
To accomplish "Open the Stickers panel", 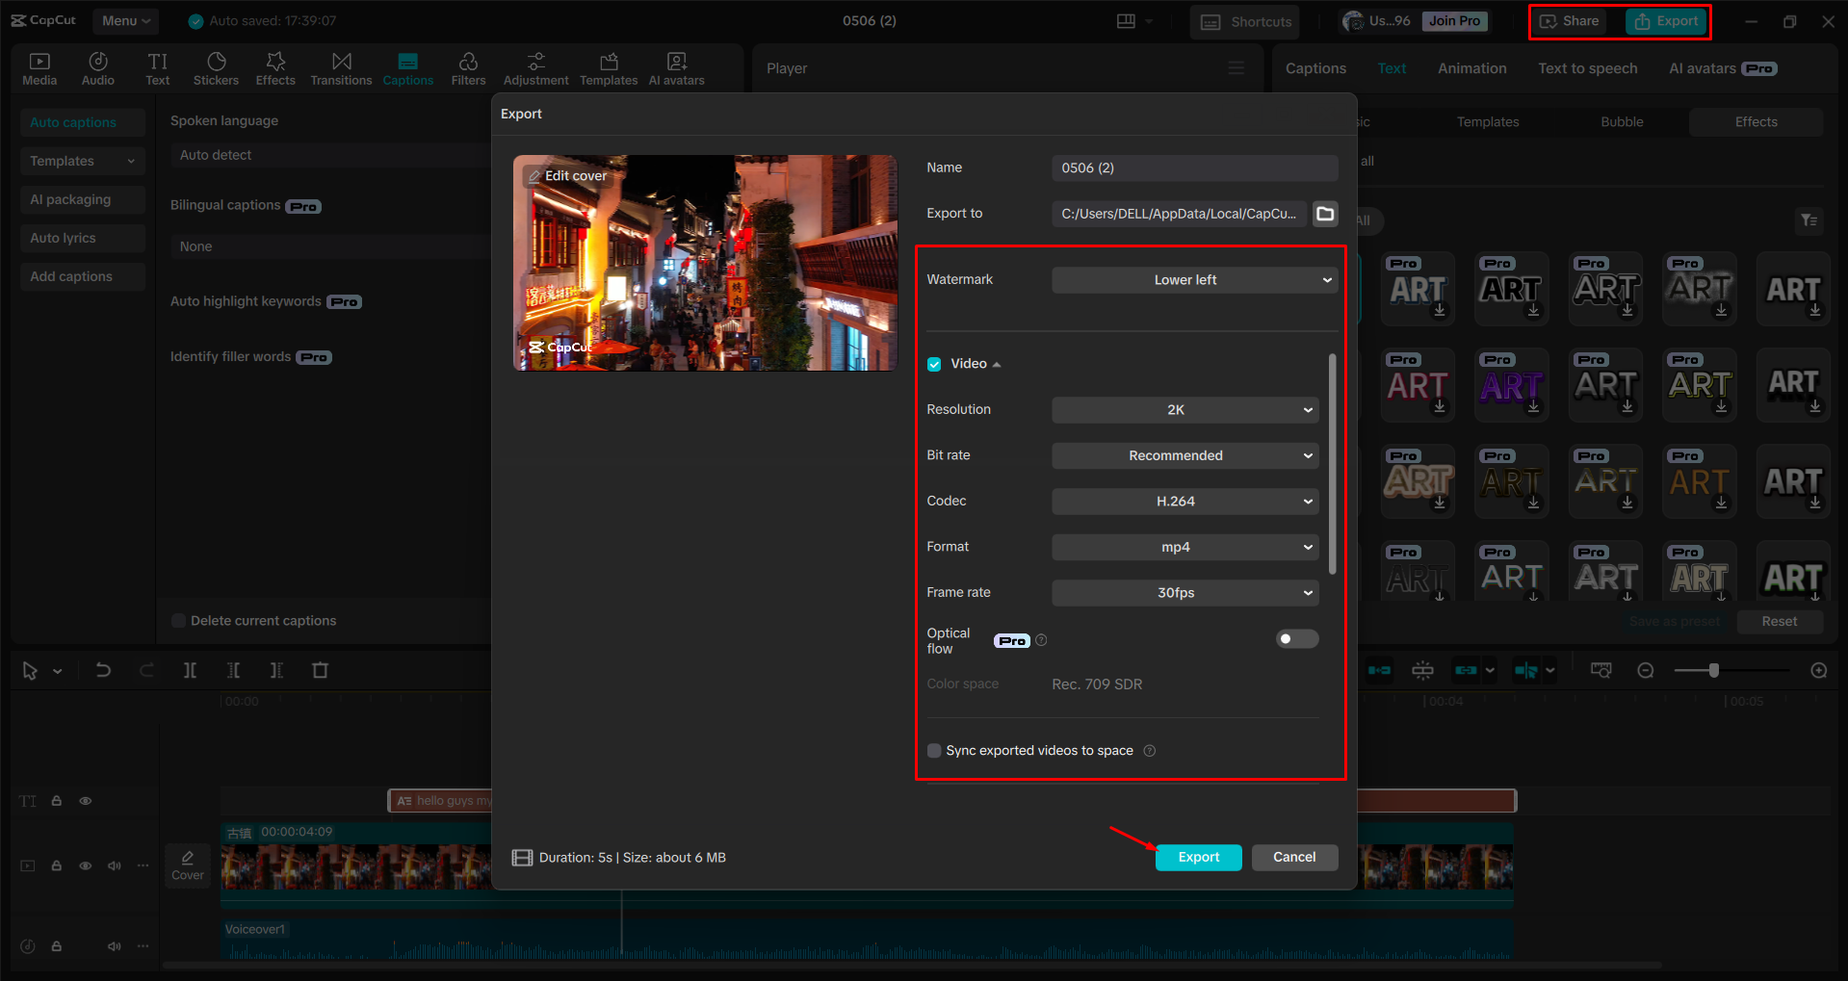I will click(216, 68).
